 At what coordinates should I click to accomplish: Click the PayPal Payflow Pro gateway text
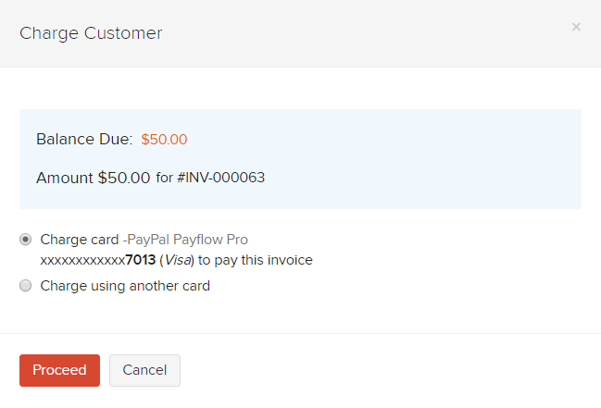pyautogui.click(x=188, y=240)
